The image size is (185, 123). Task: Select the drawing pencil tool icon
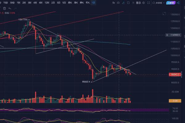click(123, 2)
